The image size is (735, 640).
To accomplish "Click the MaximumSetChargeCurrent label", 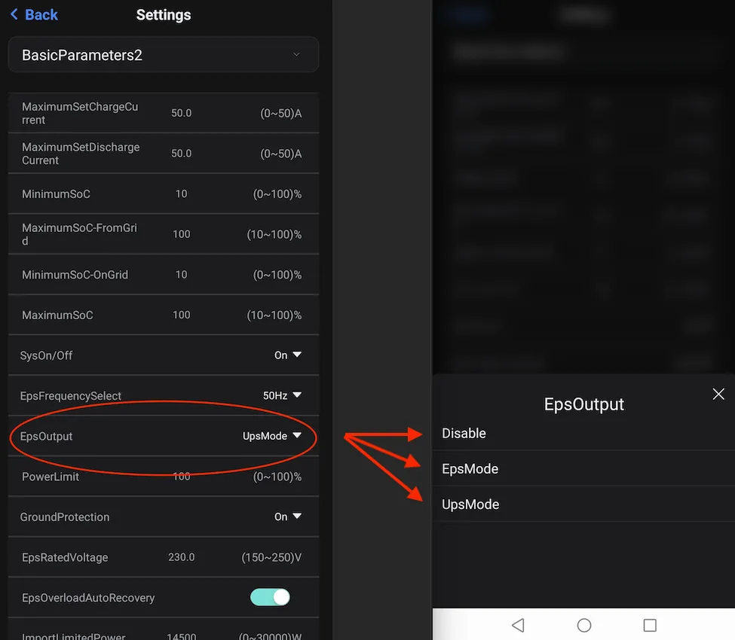I will coord(80,113).
